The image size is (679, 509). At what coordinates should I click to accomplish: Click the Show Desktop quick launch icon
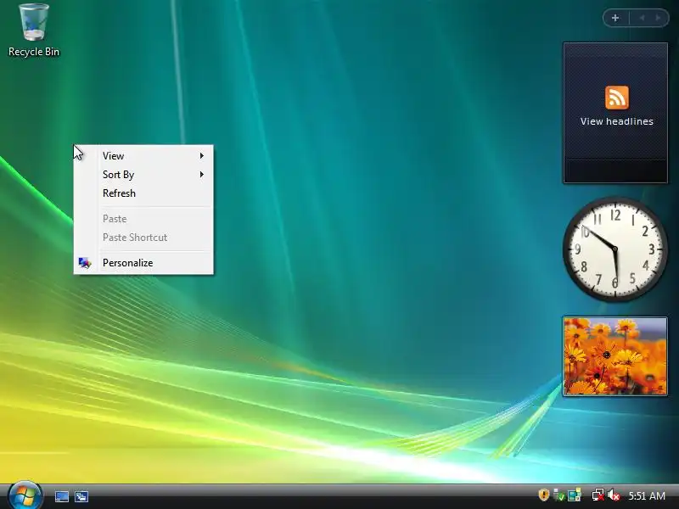pos(61,496)
